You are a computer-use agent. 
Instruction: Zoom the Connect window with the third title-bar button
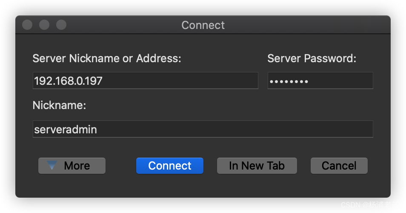61,25
